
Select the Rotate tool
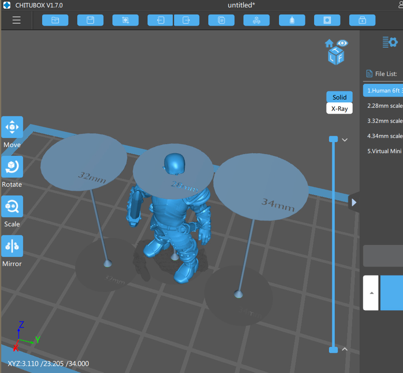pos(12,167)
